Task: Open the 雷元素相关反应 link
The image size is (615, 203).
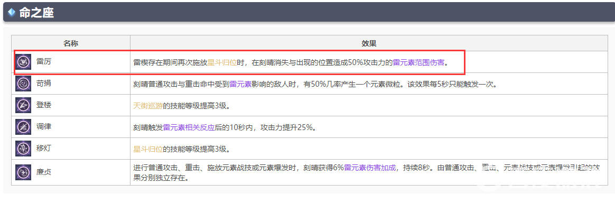Action: pos(189,127)
